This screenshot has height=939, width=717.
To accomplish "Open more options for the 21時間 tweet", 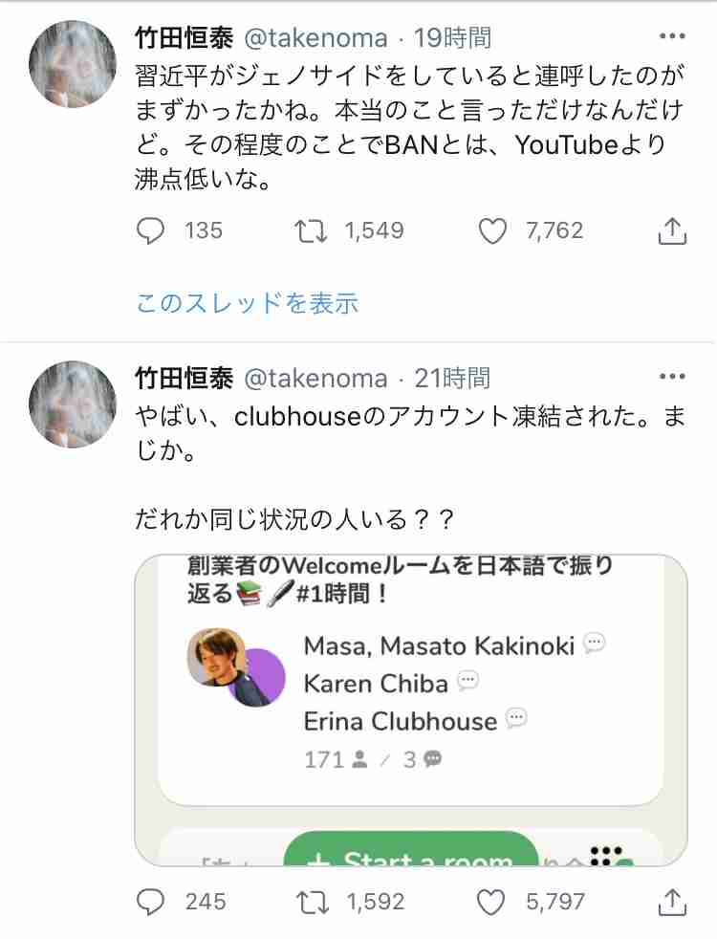I will pos(672,379).
